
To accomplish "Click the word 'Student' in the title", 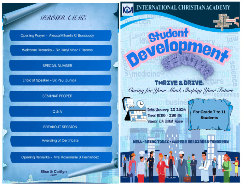I will pyautogui.click(x=169, y=35).
